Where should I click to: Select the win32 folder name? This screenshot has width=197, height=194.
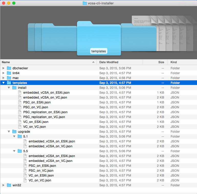pos(17,185)
